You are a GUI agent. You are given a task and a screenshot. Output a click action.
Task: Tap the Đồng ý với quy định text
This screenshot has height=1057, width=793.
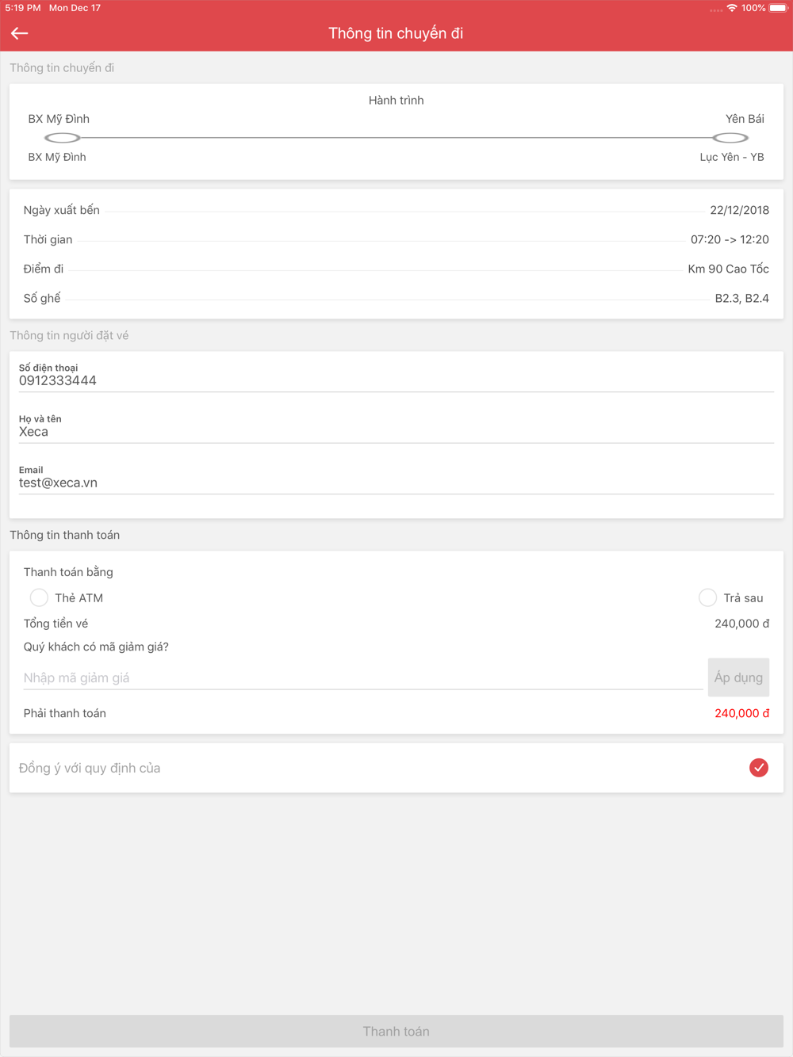click(x=90, y=768)
